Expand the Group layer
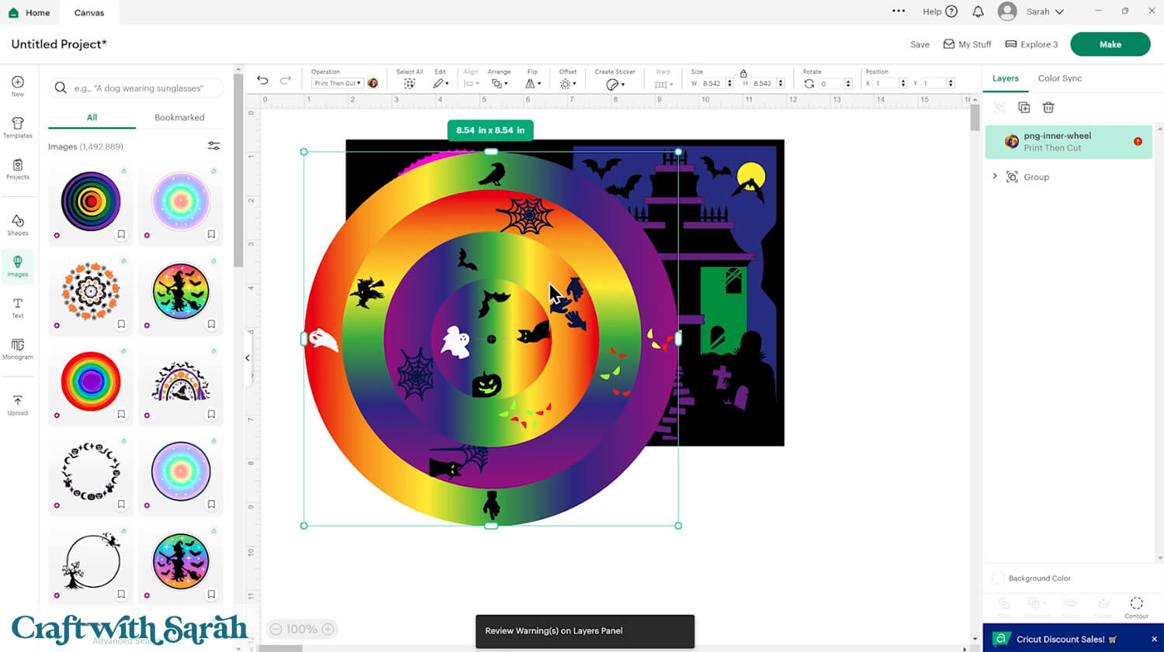Image resolution: width=1164 pixels, height=652 pixels. 995,177
